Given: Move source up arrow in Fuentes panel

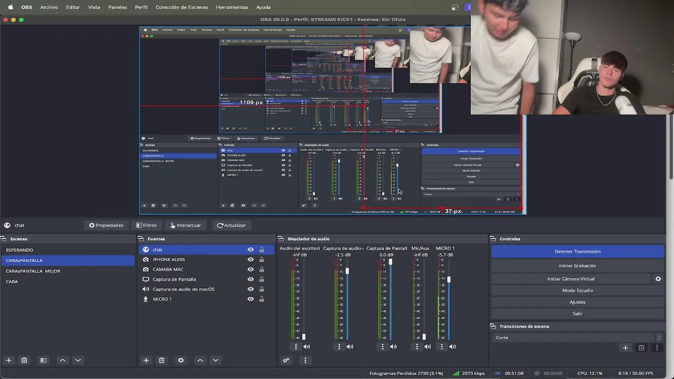Looking at the screenshot, I should [200, 360].
